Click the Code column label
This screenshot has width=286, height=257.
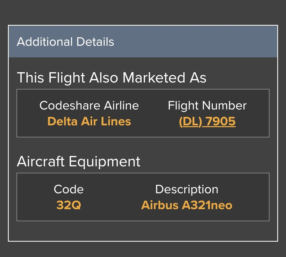(69, 189)
